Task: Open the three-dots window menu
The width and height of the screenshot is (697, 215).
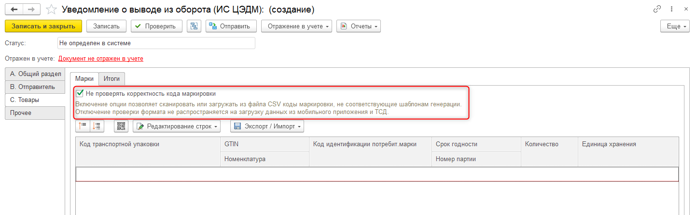Action: click(x=671, y=9)
